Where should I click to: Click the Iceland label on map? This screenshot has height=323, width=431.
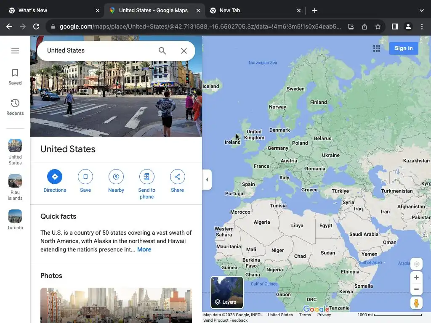[x=211, y=86]
